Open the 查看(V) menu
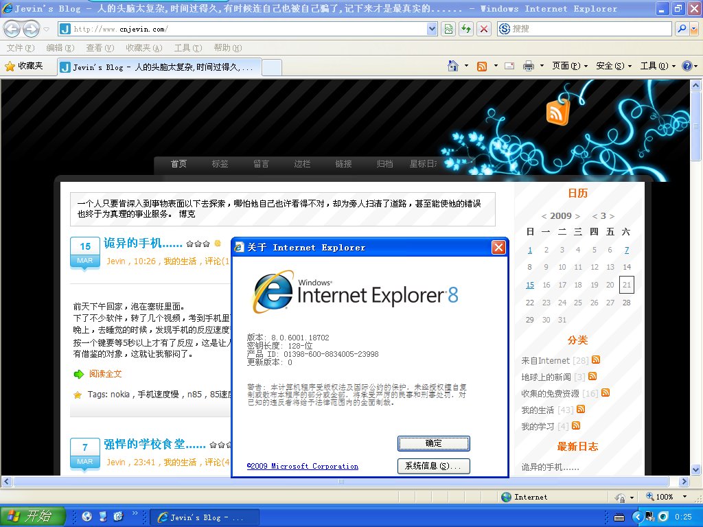 (x=100, y=48)
